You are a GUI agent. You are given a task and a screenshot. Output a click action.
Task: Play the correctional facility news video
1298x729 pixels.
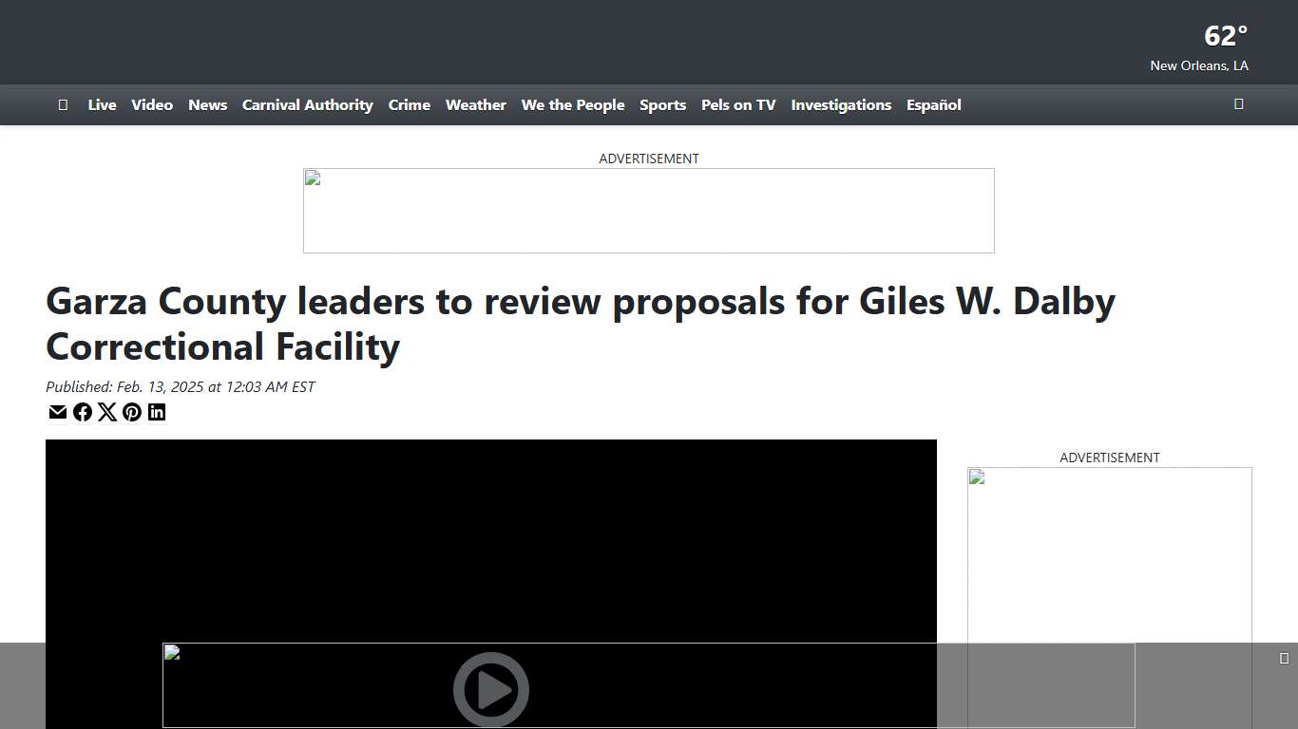tap(491, 690)
